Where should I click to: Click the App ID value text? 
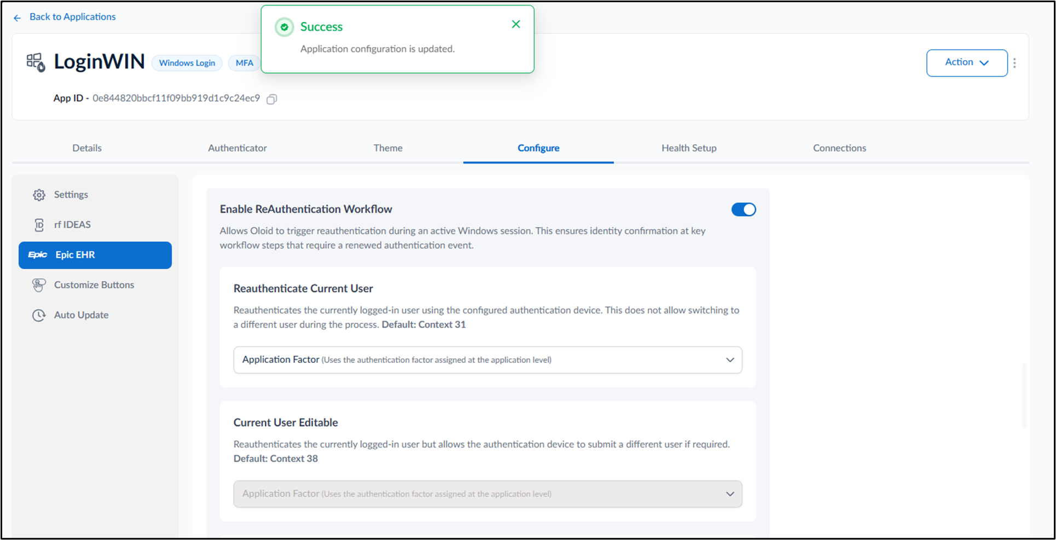[x=176, y=98]
